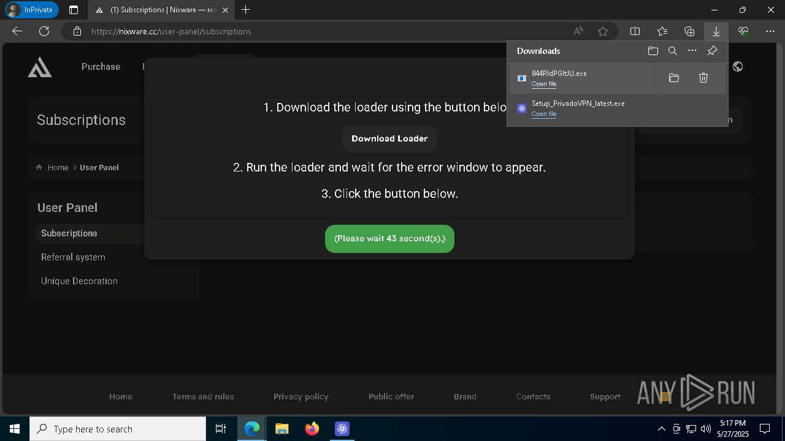
Task: Open Support footer link
Action: click(x=605, y=396)
